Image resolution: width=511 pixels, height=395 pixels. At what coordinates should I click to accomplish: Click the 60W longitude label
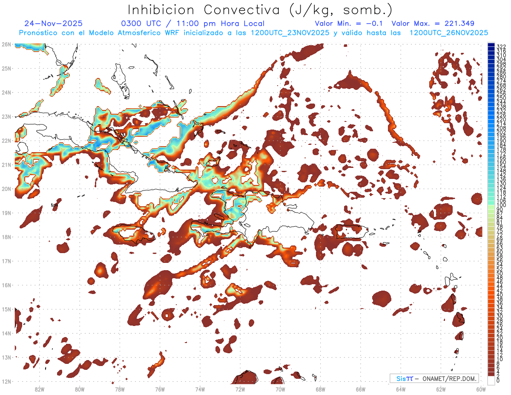coord(481,389)
